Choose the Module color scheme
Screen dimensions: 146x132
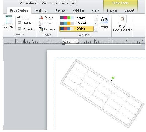(76, 23)
